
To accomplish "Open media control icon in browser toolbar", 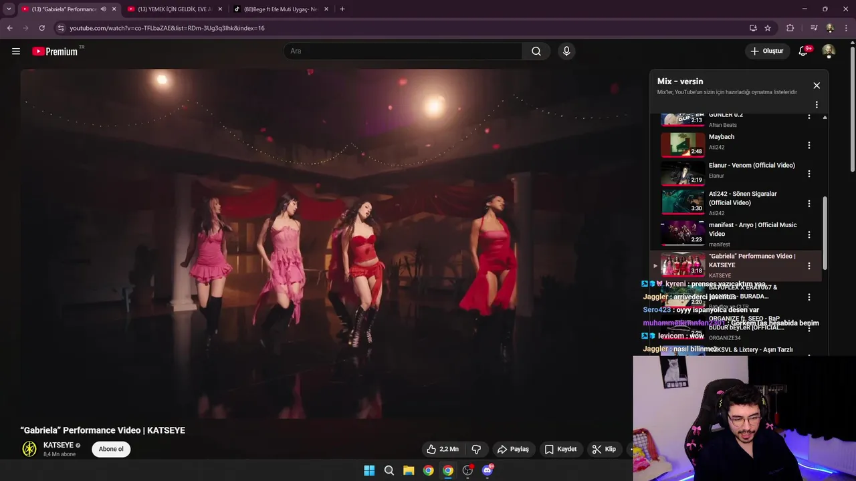I will point(813,28).
